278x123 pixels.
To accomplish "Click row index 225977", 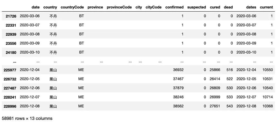I will click(10, 70).
